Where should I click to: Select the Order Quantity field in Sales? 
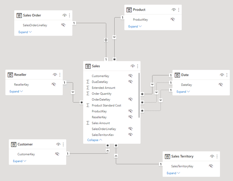point(101,94)
